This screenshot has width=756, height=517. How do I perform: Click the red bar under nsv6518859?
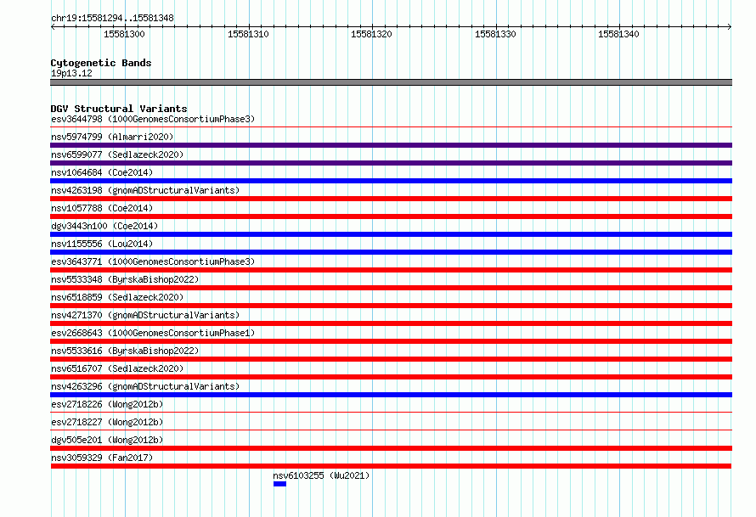[x=391, y=306]
